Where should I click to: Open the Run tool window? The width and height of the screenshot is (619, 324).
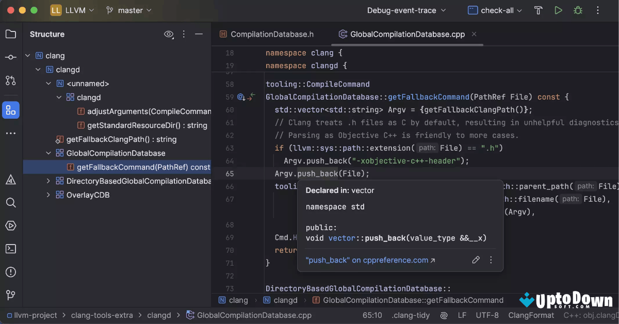pos(11,225)
